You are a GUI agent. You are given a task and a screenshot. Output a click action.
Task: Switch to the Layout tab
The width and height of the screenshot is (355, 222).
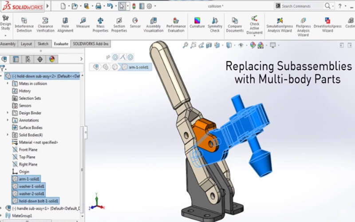26,44
